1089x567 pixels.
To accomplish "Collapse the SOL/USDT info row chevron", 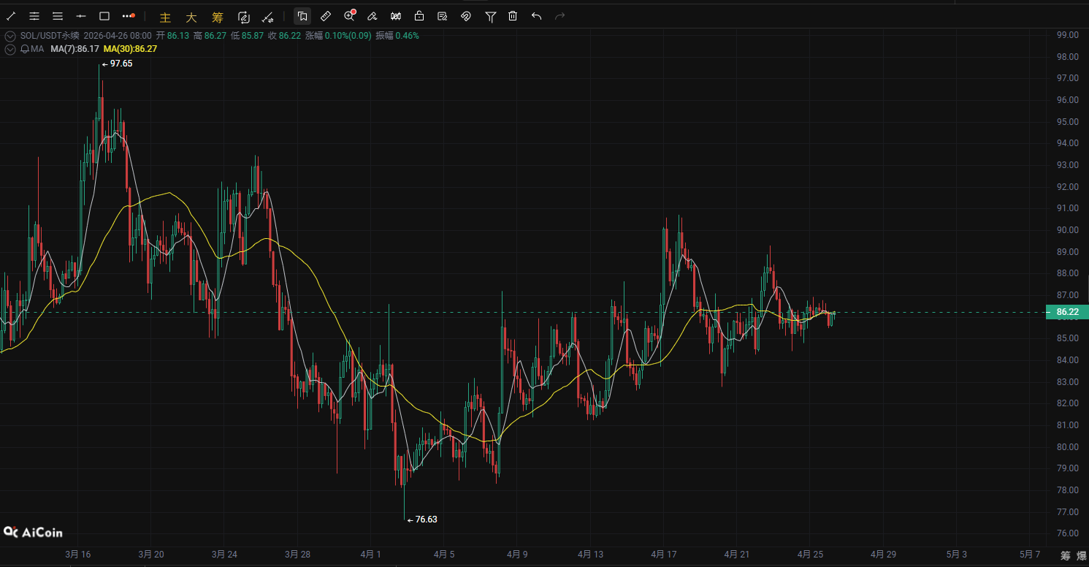I will 10,36.
